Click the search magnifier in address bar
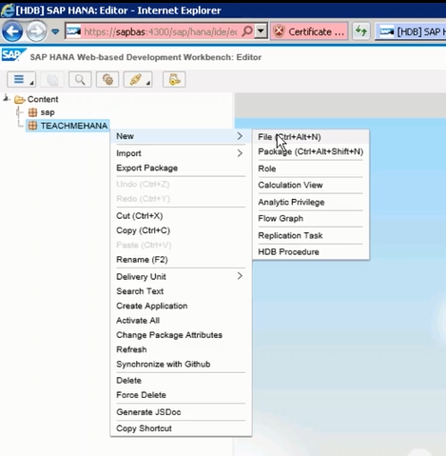446x456 pixels. tap(246, 31)
